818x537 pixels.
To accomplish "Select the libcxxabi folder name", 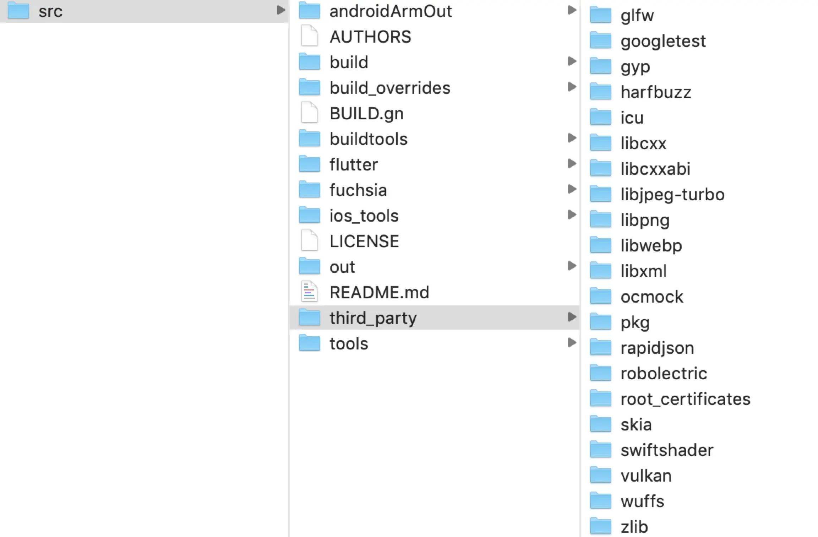I will pyautogui.click(x=655, y=169).
